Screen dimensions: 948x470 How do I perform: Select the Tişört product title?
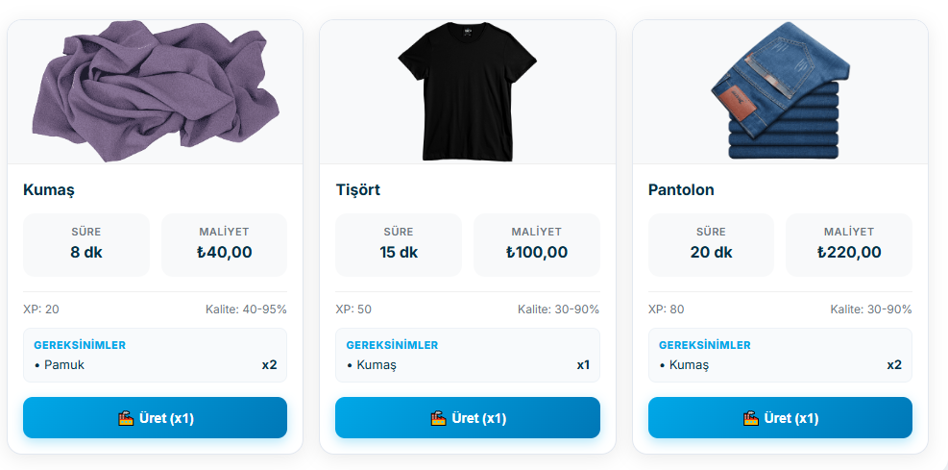coord(358,190)
